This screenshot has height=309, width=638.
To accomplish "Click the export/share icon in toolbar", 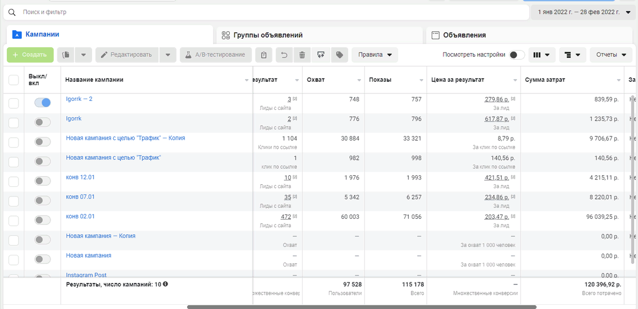I will click(x=321, y=55).
